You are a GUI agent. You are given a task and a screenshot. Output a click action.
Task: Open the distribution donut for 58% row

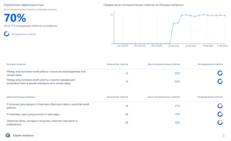coord(220,122)
